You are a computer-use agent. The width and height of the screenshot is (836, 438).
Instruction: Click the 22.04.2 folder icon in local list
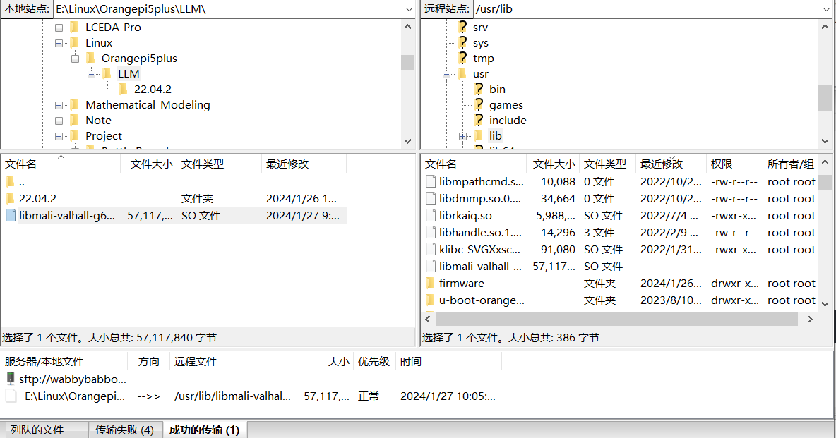(x=10, y=198)
